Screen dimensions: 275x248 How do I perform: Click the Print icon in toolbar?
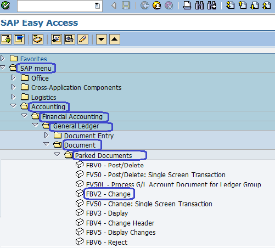[187, 5]
